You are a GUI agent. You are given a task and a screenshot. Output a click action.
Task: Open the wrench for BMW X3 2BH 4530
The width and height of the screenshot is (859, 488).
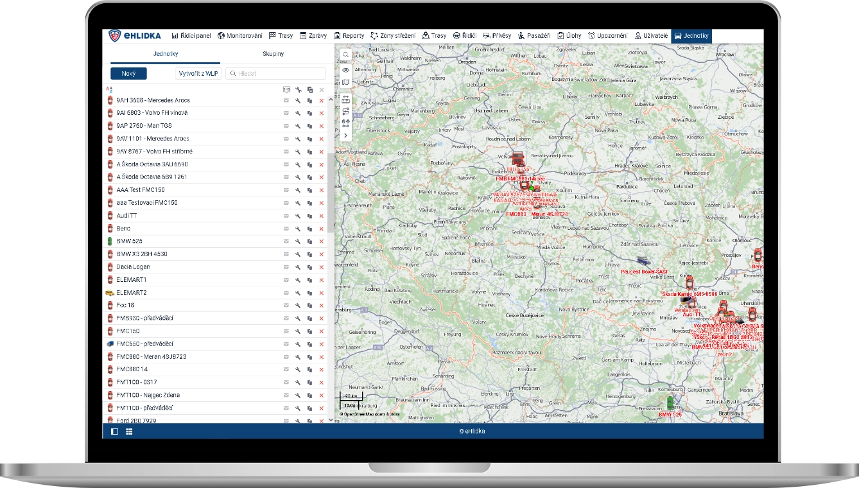click(298, 254)
